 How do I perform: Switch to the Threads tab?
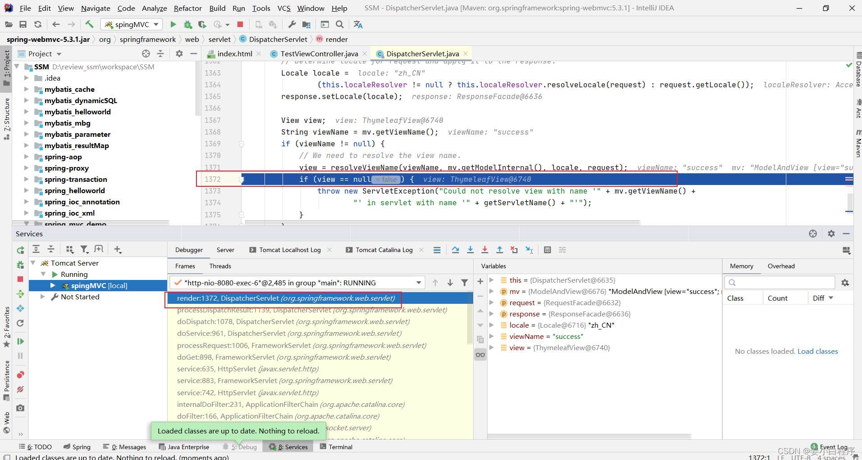[x=220, y=266]
